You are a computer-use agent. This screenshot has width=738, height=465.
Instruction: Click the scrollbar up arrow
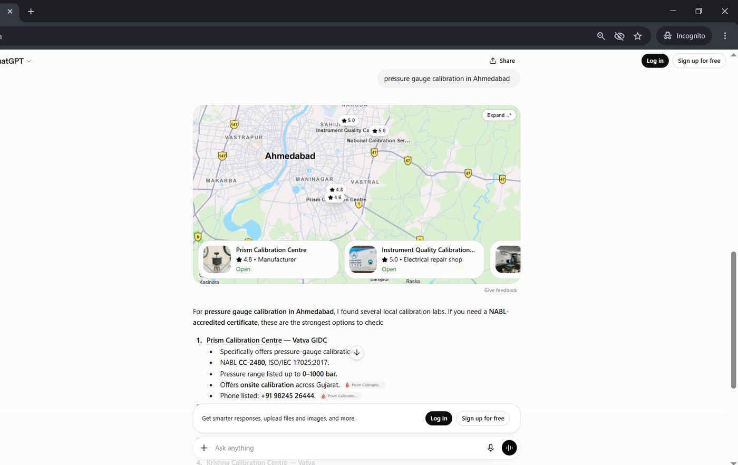[x=733, y=54]
